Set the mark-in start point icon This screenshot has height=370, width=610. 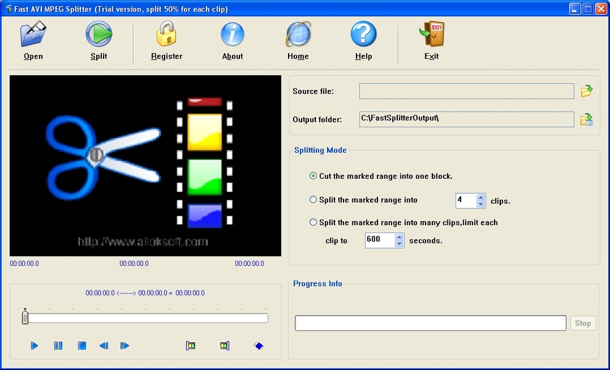191,345
